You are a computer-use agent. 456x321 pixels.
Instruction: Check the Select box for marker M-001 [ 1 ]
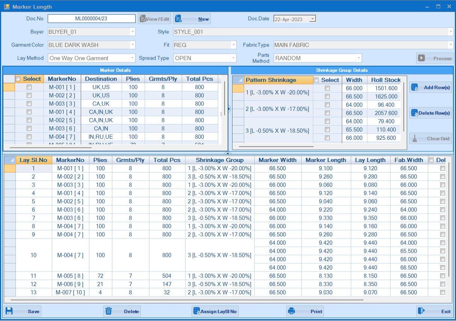click(x=29, y=87)
